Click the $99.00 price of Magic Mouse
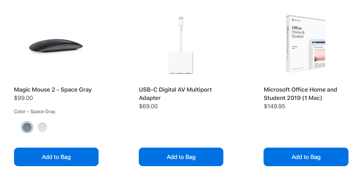 [24, 98]
